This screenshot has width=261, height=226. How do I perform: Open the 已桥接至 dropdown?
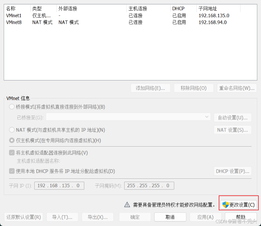coord(128,117)
